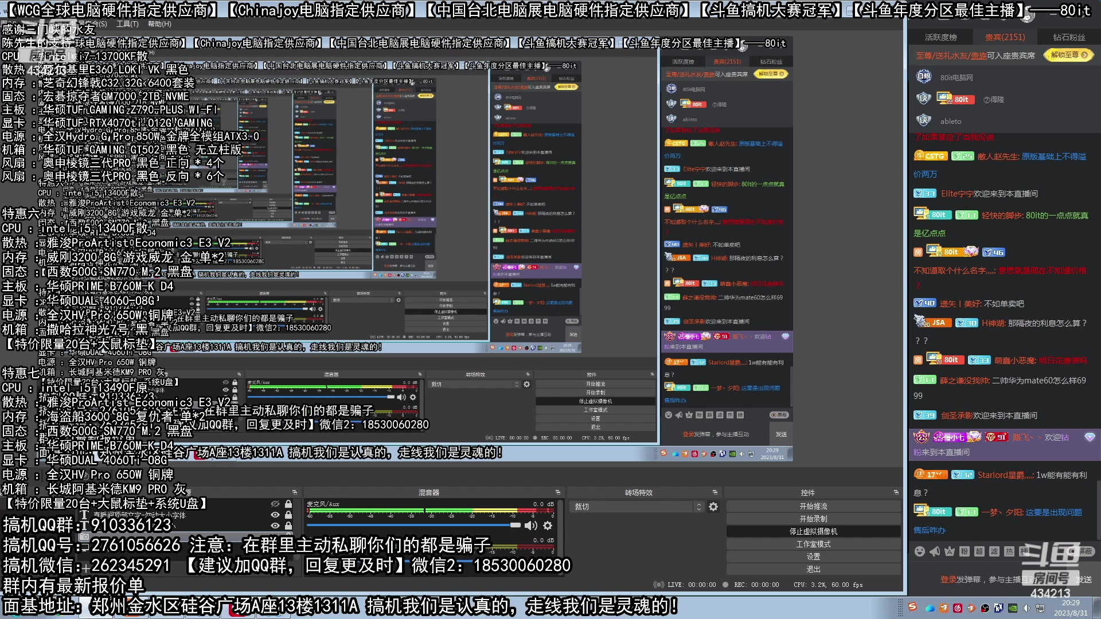The height and width of the screenshot is (619, 1101).
Task: Click username 敌人赵先生 in chat
Action: [998, 156]
